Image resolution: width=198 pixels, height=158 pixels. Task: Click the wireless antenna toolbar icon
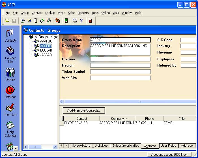tap(75, 20)
